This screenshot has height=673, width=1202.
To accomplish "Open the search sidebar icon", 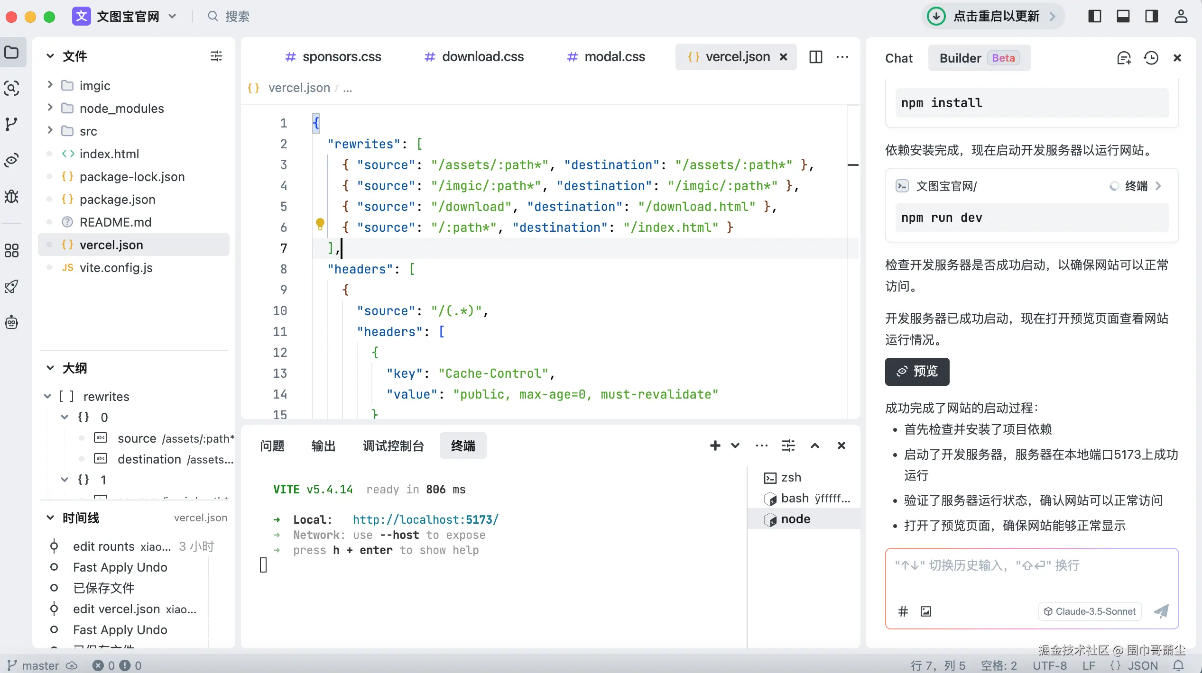I will [x=12, y=88].
